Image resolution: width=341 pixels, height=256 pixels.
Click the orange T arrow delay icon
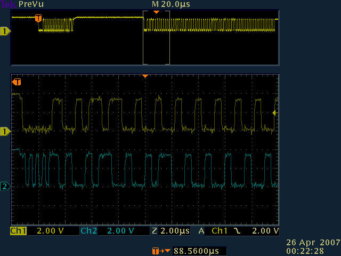(x=161, y=251)
